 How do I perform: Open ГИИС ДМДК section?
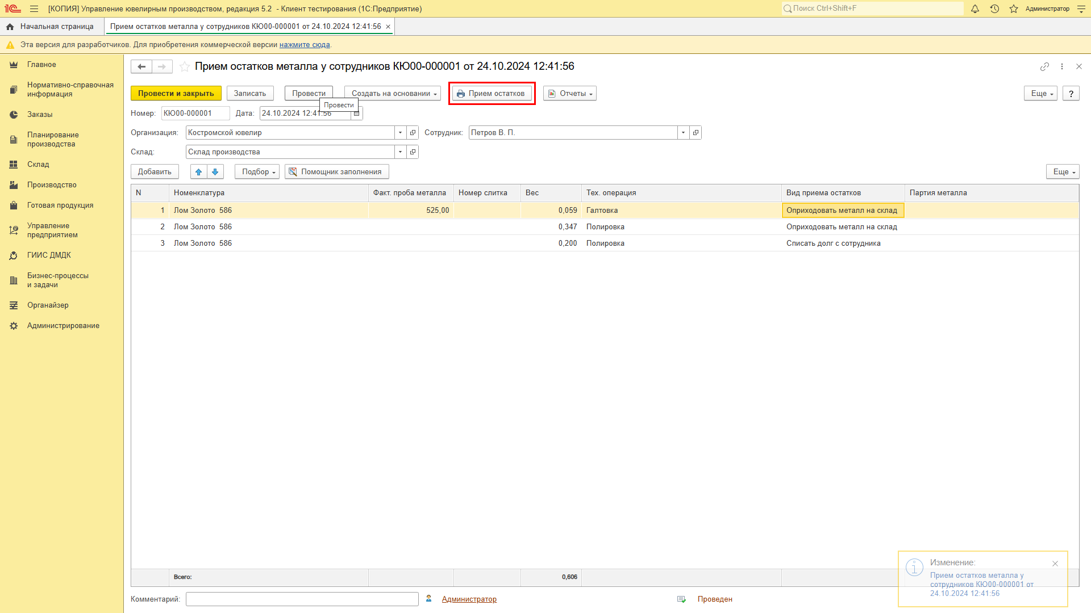(49, 255)
